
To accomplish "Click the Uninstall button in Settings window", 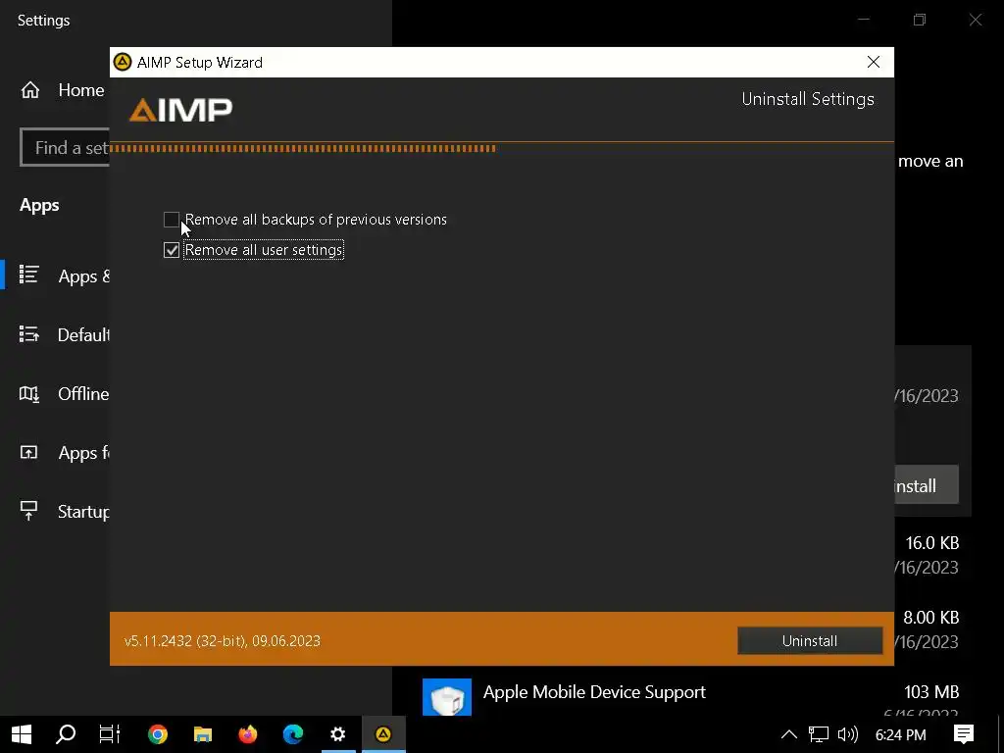I will [927, 486].
